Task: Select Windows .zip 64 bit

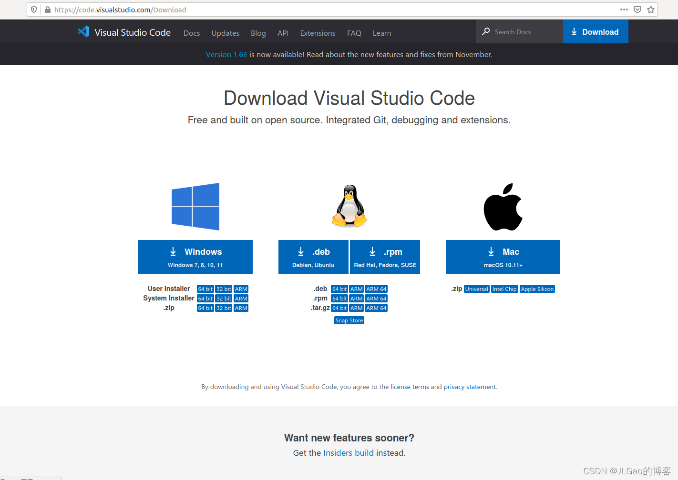Action: pos(205,308)
